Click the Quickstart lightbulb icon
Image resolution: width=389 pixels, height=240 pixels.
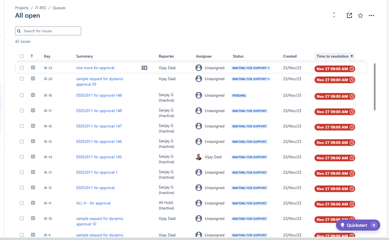(x=342, y=225)
